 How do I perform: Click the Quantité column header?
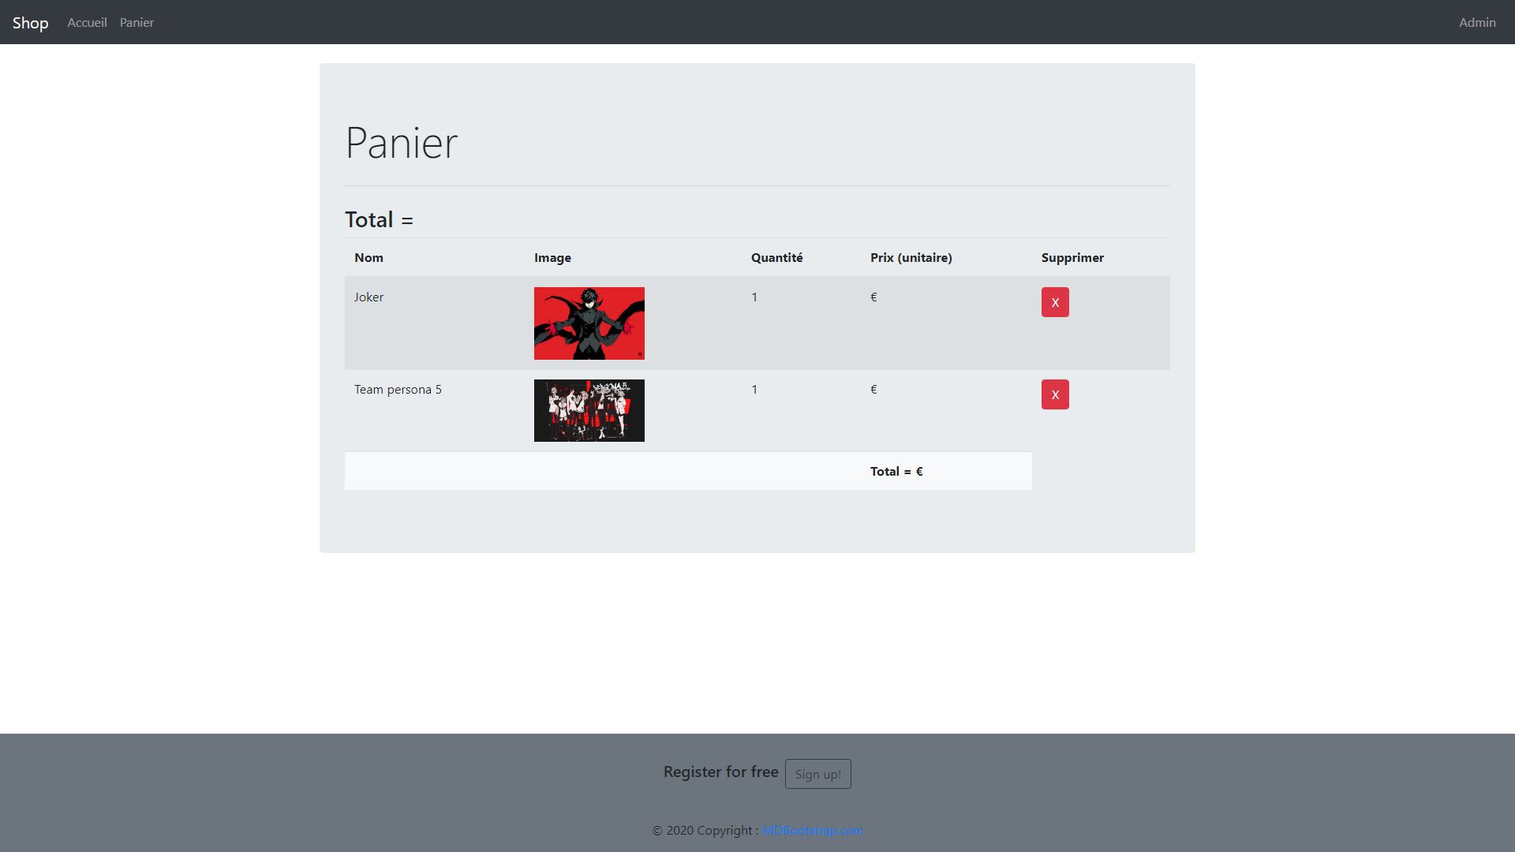[776, 258]
